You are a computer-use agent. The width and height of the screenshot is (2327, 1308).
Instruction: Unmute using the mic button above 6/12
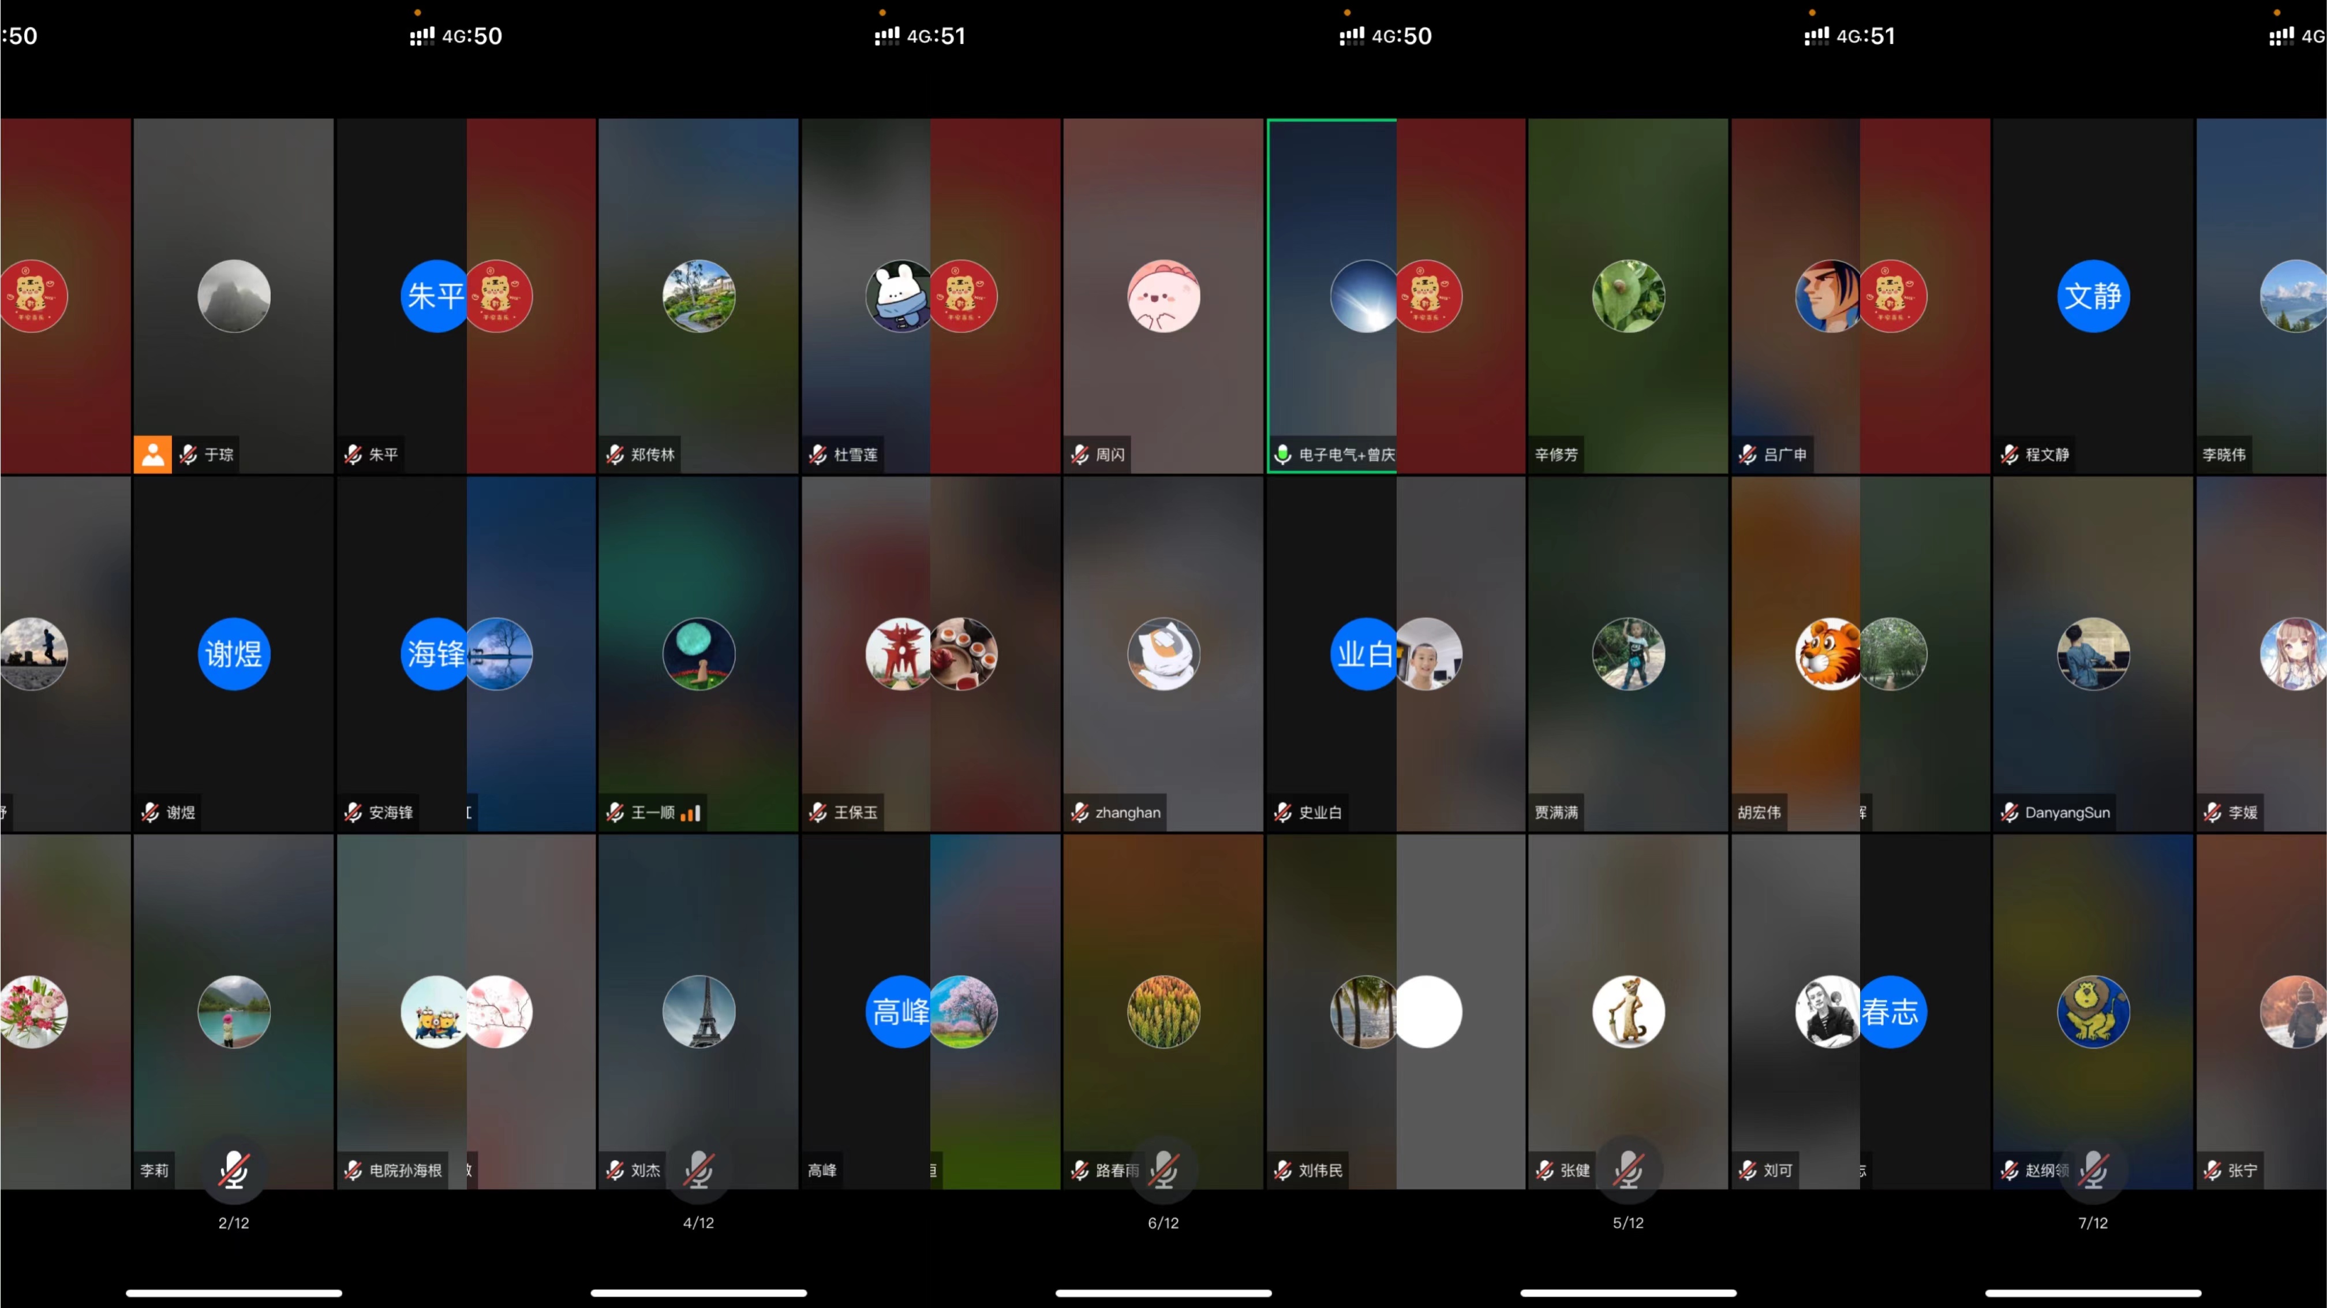point(1163,1170)
